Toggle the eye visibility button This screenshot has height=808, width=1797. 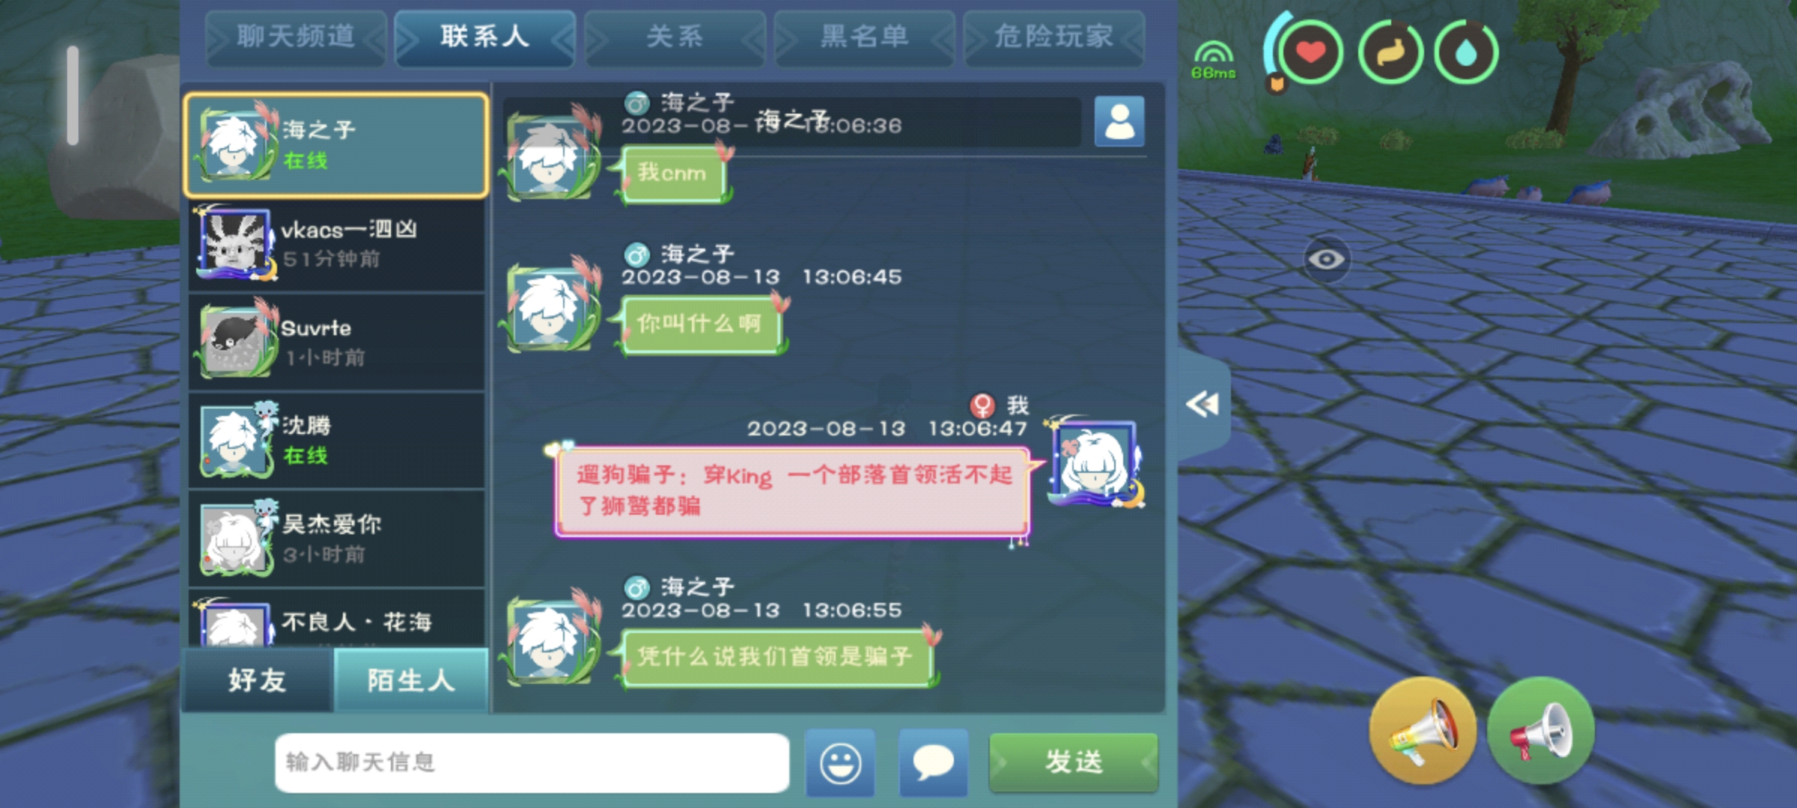point(1326,259)
